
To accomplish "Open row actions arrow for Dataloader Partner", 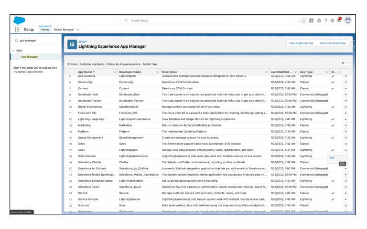I will [345, 101].
